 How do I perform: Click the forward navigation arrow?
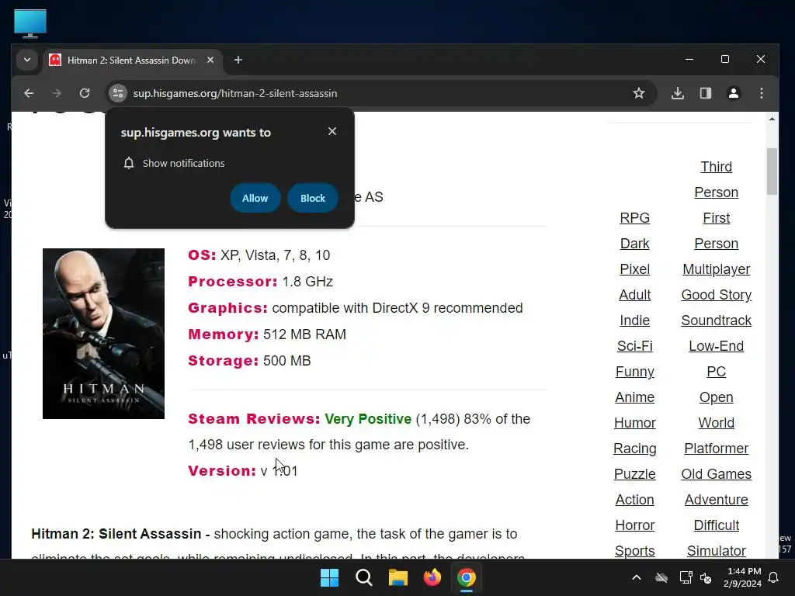[57, 93]
